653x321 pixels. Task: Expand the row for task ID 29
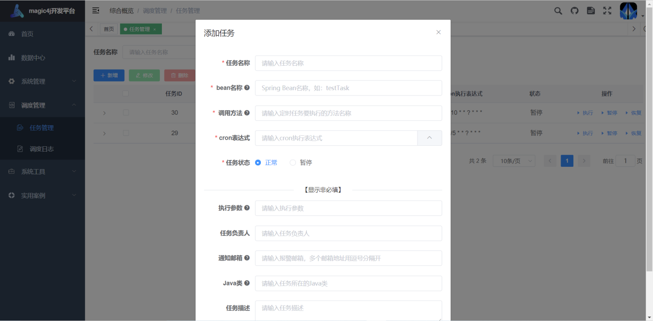click(104, 133)
